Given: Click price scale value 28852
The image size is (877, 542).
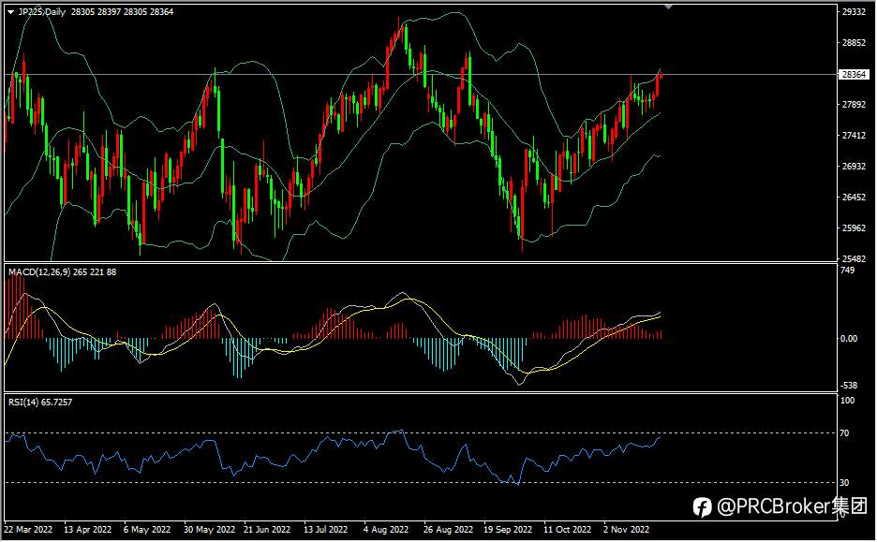Looking at the screenshot, I should pos(854,43).
